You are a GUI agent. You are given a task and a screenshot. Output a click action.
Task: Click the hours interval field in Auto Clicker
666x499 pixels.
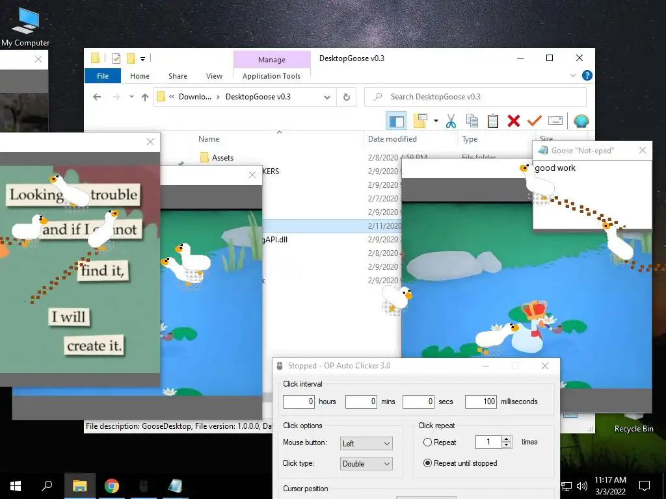click(298, 402)
